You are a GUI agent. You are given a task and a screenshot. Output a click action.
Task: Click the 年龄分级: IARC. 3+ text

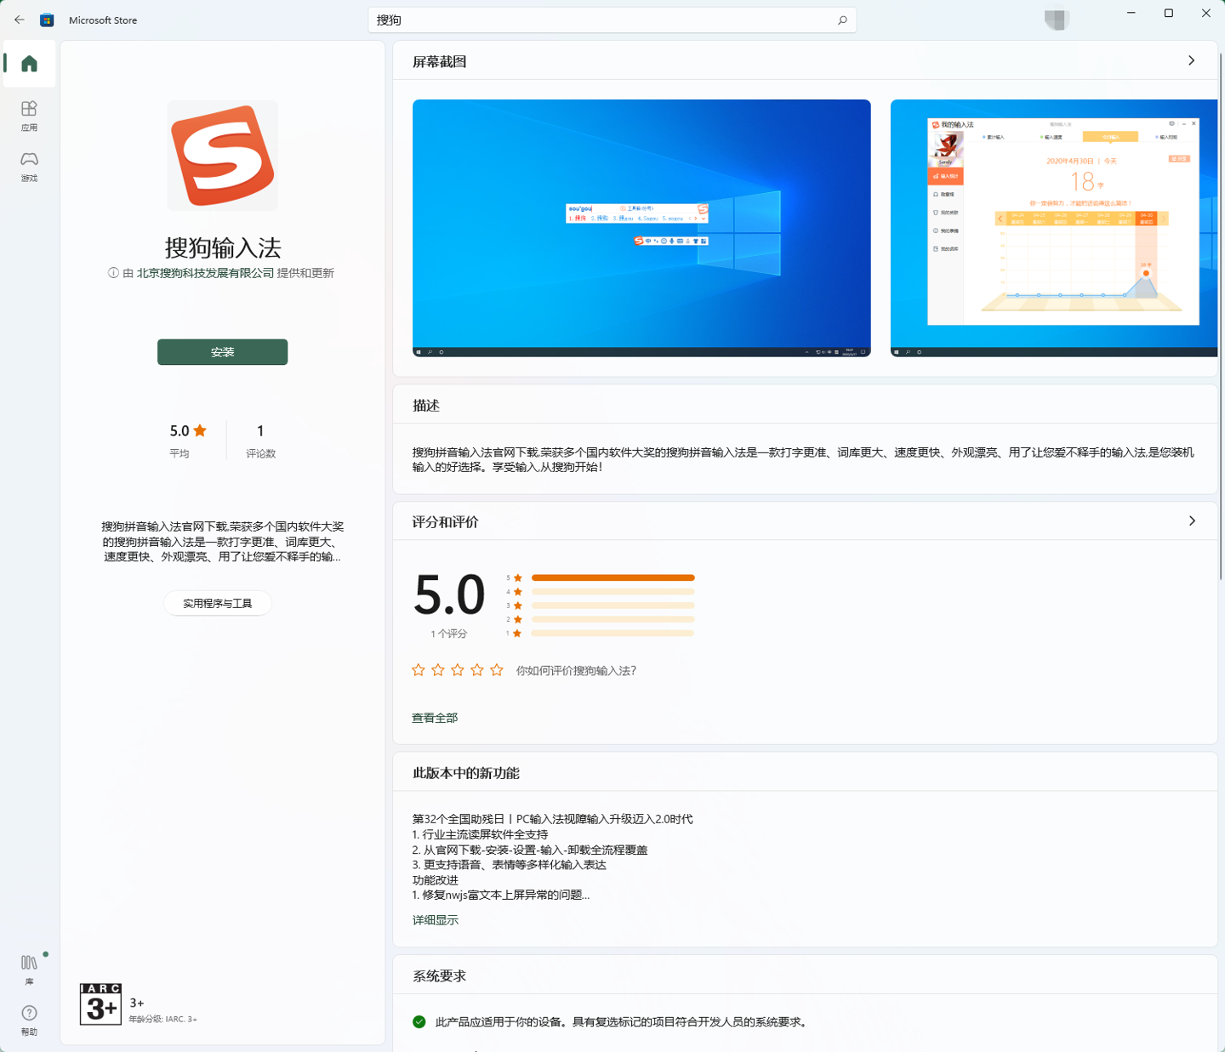point(162,1019)
